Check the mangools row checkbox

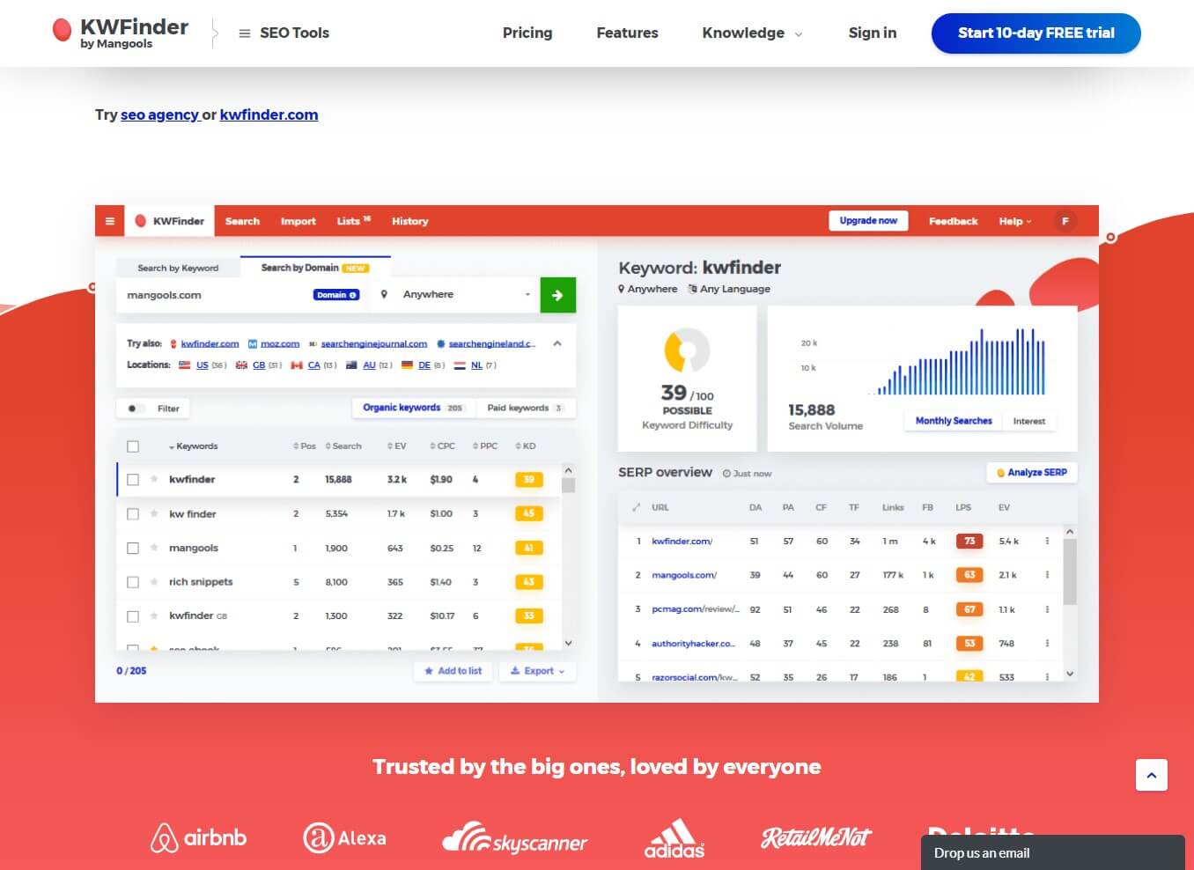(133, 548)
